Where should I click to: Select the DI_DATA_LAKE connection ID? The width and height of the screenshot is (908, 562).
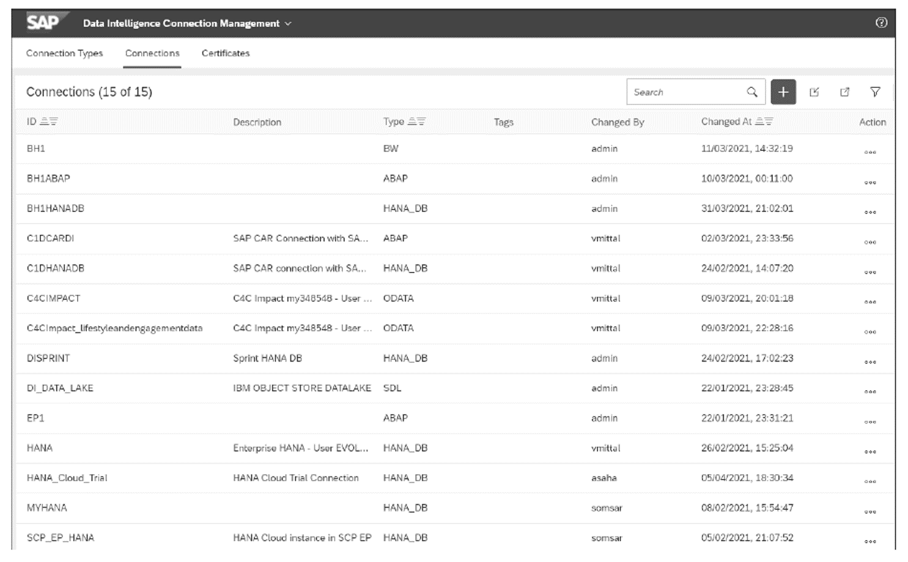click(x=60, y=388)
